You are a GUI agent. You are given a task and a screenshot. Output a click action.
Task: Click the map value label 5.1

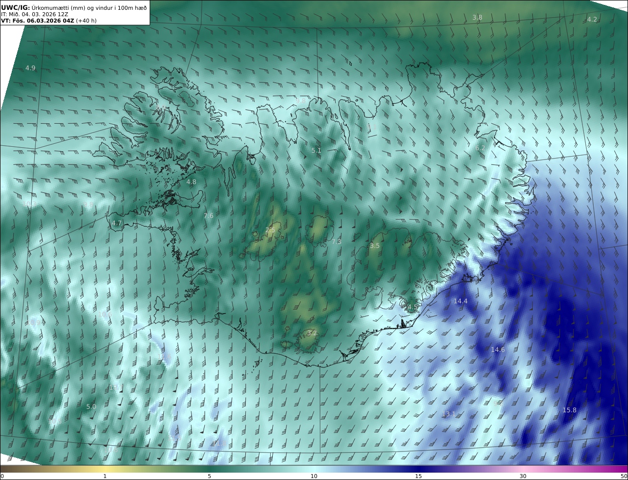(316, 151)
